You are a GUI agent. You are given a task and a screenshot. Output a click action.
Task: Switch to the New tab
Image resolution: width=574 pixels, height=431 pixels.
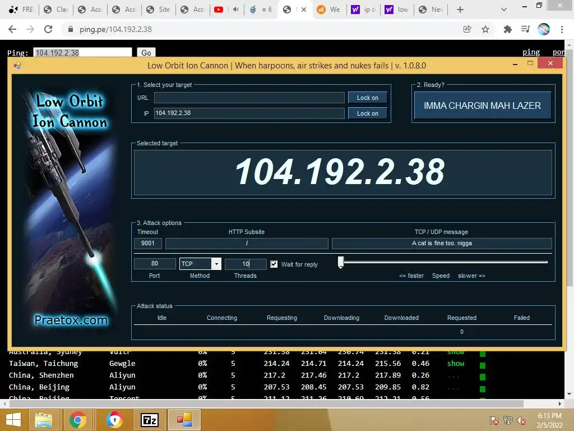click(x=430, y=10)
